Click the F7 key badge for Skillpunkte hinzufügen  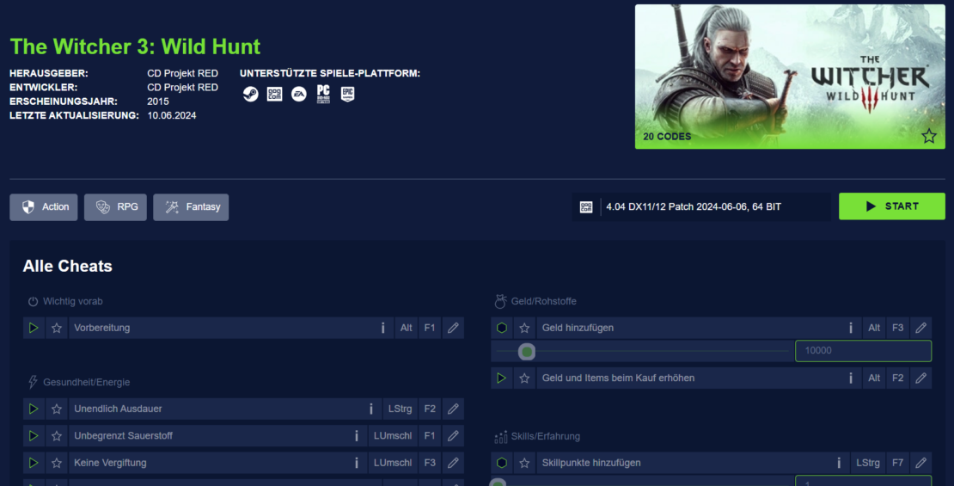click(898, 463)
